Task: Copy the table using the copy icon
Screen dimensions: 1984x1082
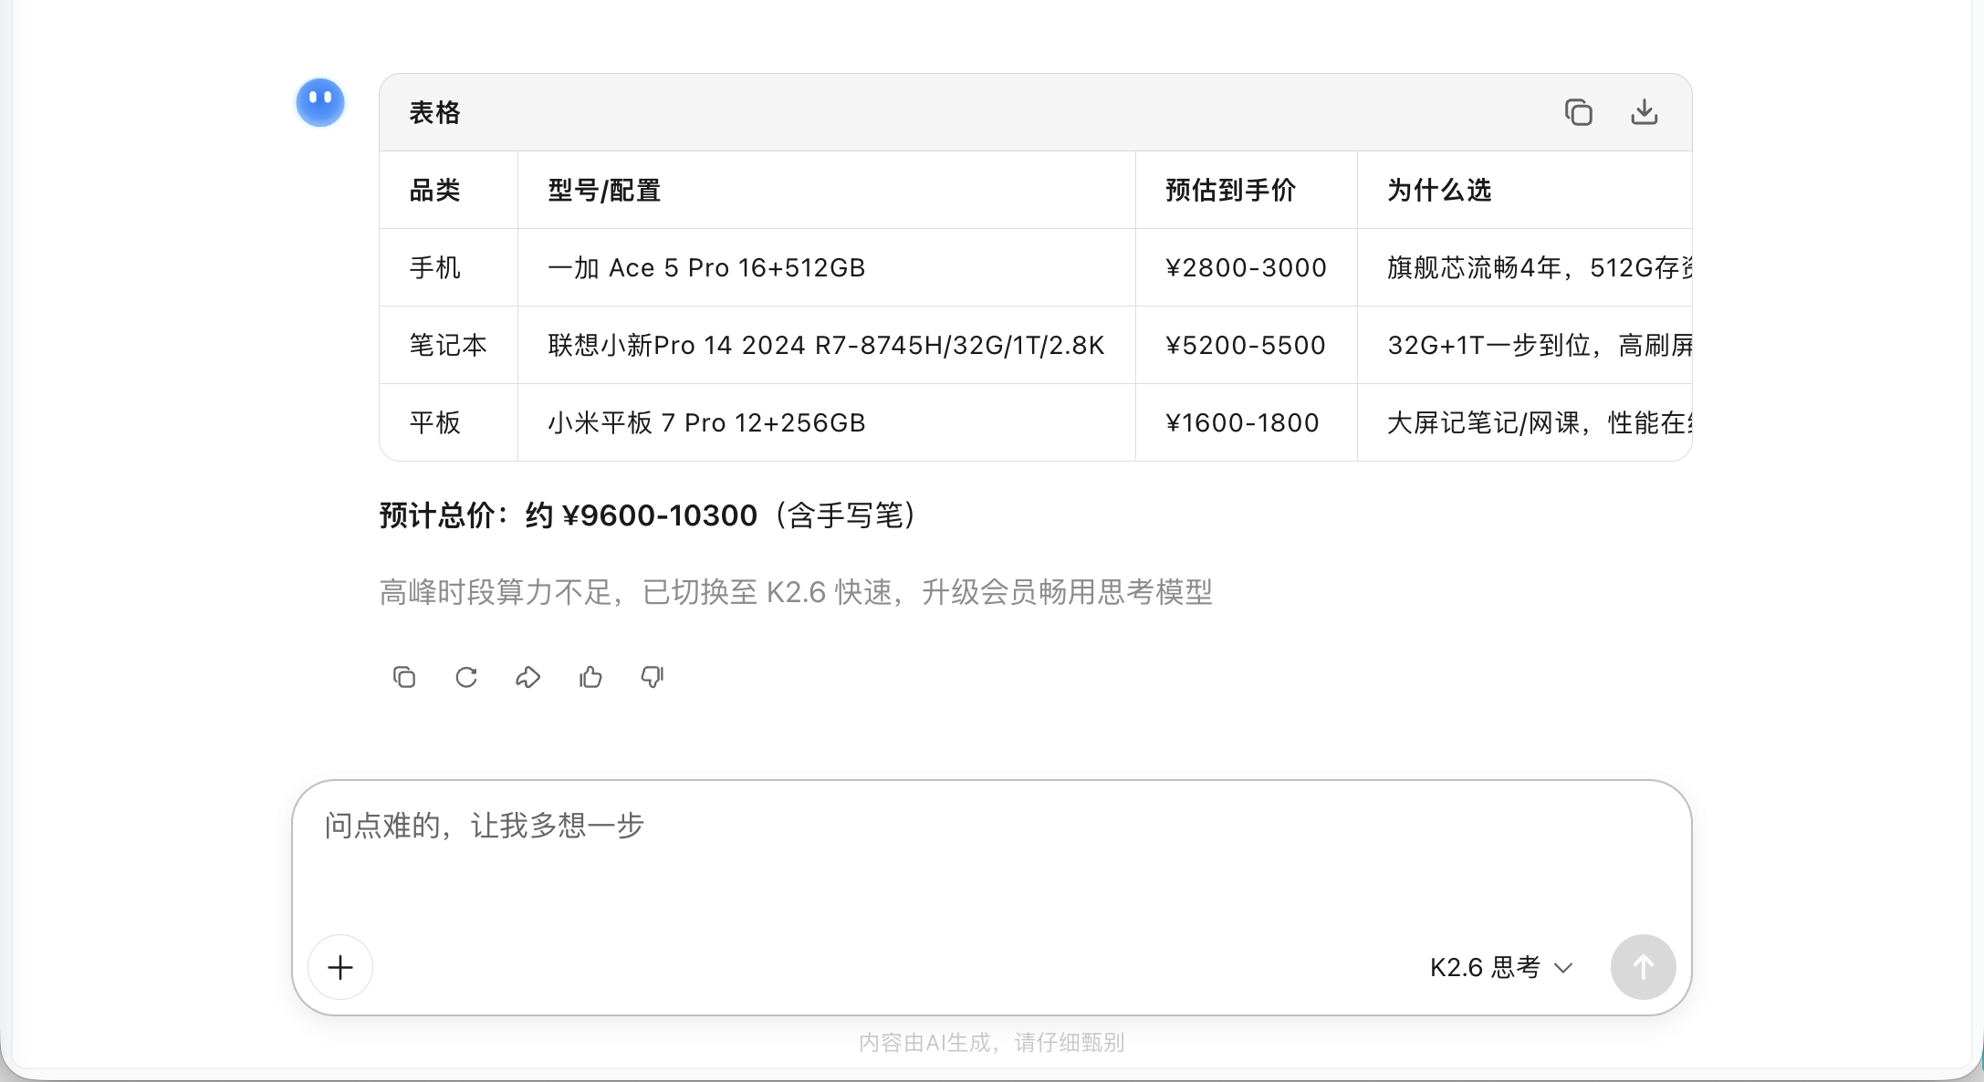Action: (1578, 112)
